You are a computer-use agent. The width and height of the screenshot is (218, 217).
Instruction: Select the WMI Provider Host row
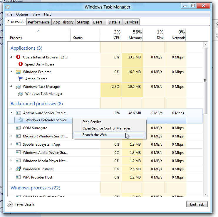click(x=105, y=177)
